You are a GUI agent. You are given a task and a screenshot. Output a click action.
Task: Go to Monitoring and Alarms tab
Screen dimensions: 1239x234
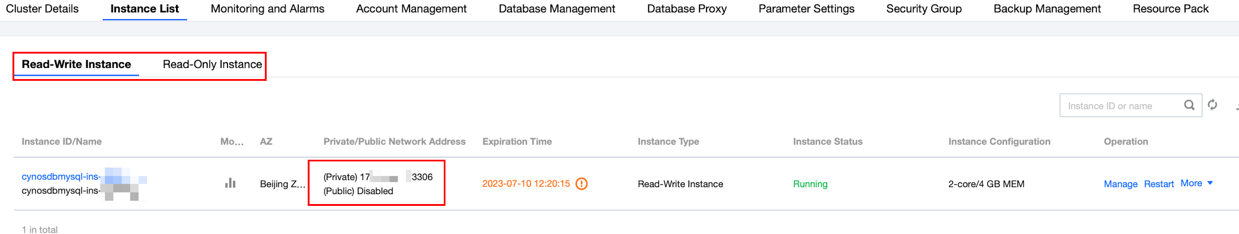point(268,8)
